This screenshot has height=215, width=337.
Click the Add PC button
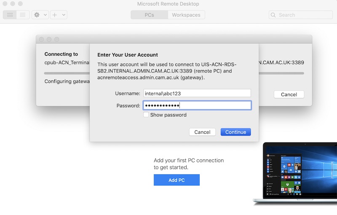177,180
